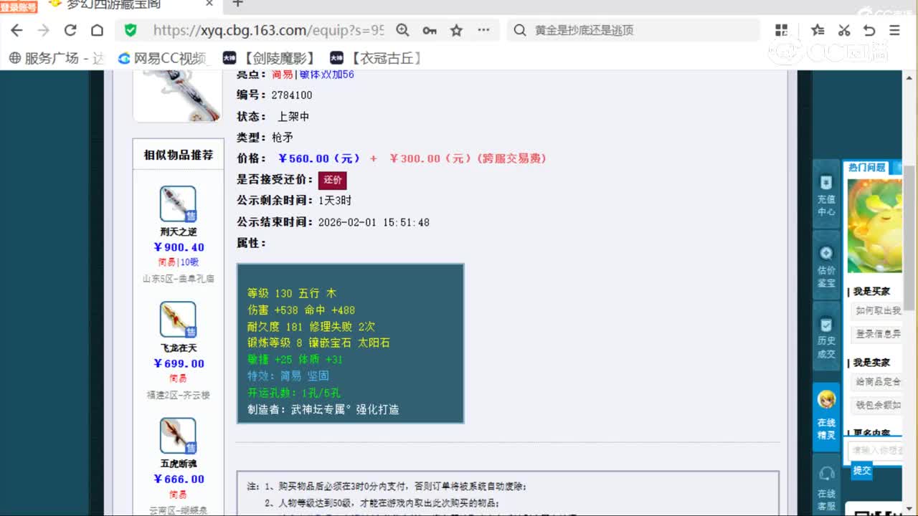Viewport: 918px width, 516px height.
Task: Submit feedback with the 提交 button
Action: (x=861, y=471)
